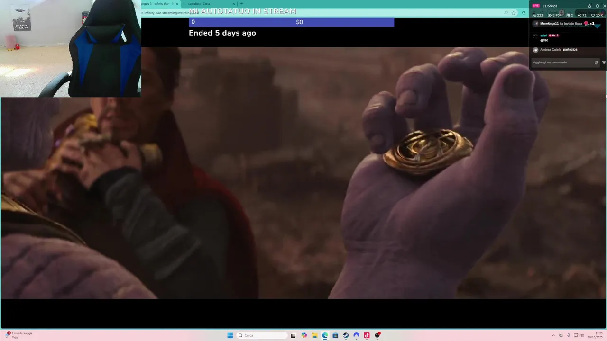Image resolution: width=607 pixels, height=341 pixels.
Task: Open TikTok LIVE Studio from the taskbar
Action: [x=367, y=335]
